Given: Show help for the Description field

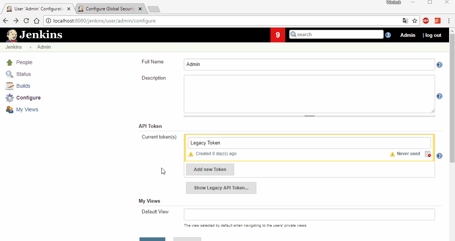Looking at the screenshot, I should 439,96.
